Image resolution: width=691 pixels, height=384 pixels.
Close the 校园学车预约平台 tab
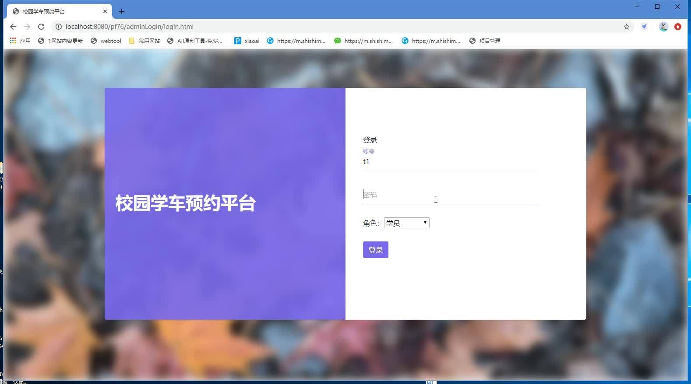point(105,11)
